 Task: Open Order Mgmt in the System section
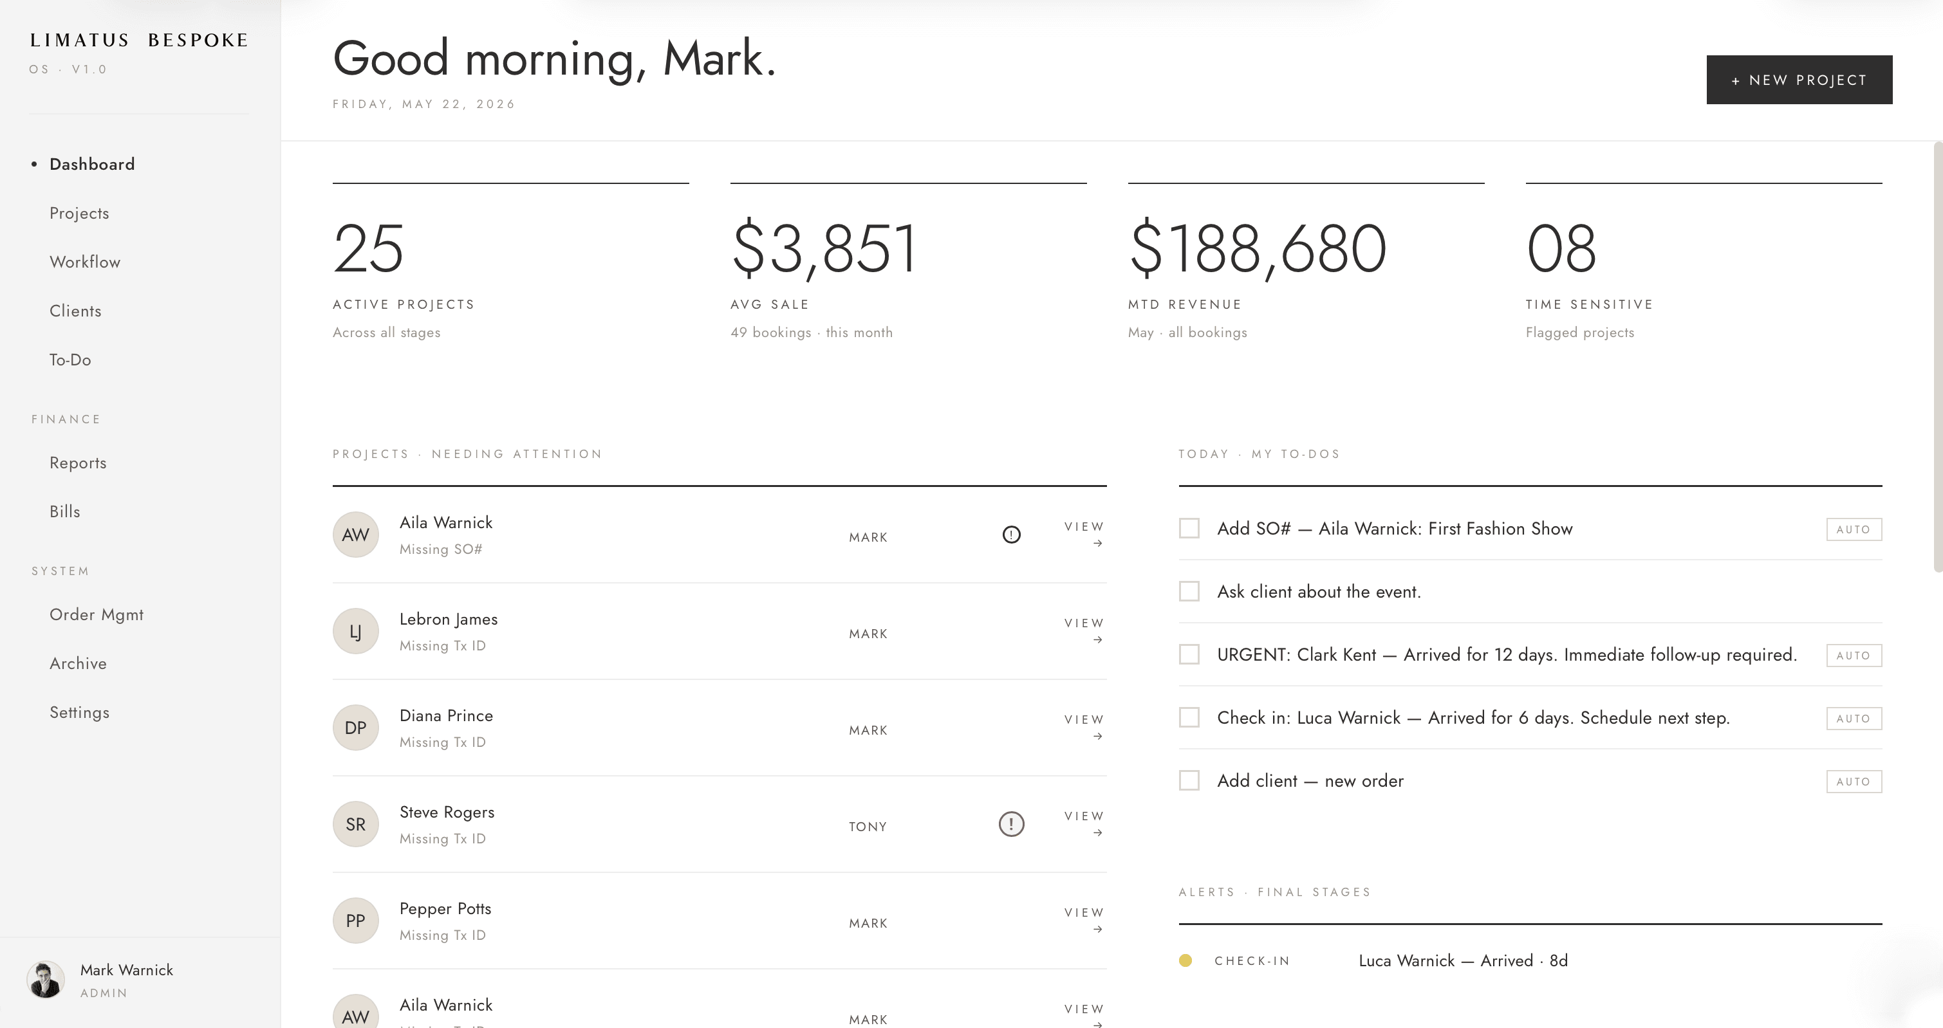click(97, 615)
